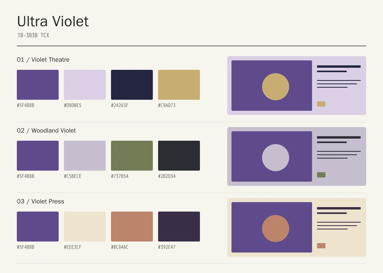Choose the olive green #737B54 swatch
The image size is (383, 273).
tap(132, 156)
